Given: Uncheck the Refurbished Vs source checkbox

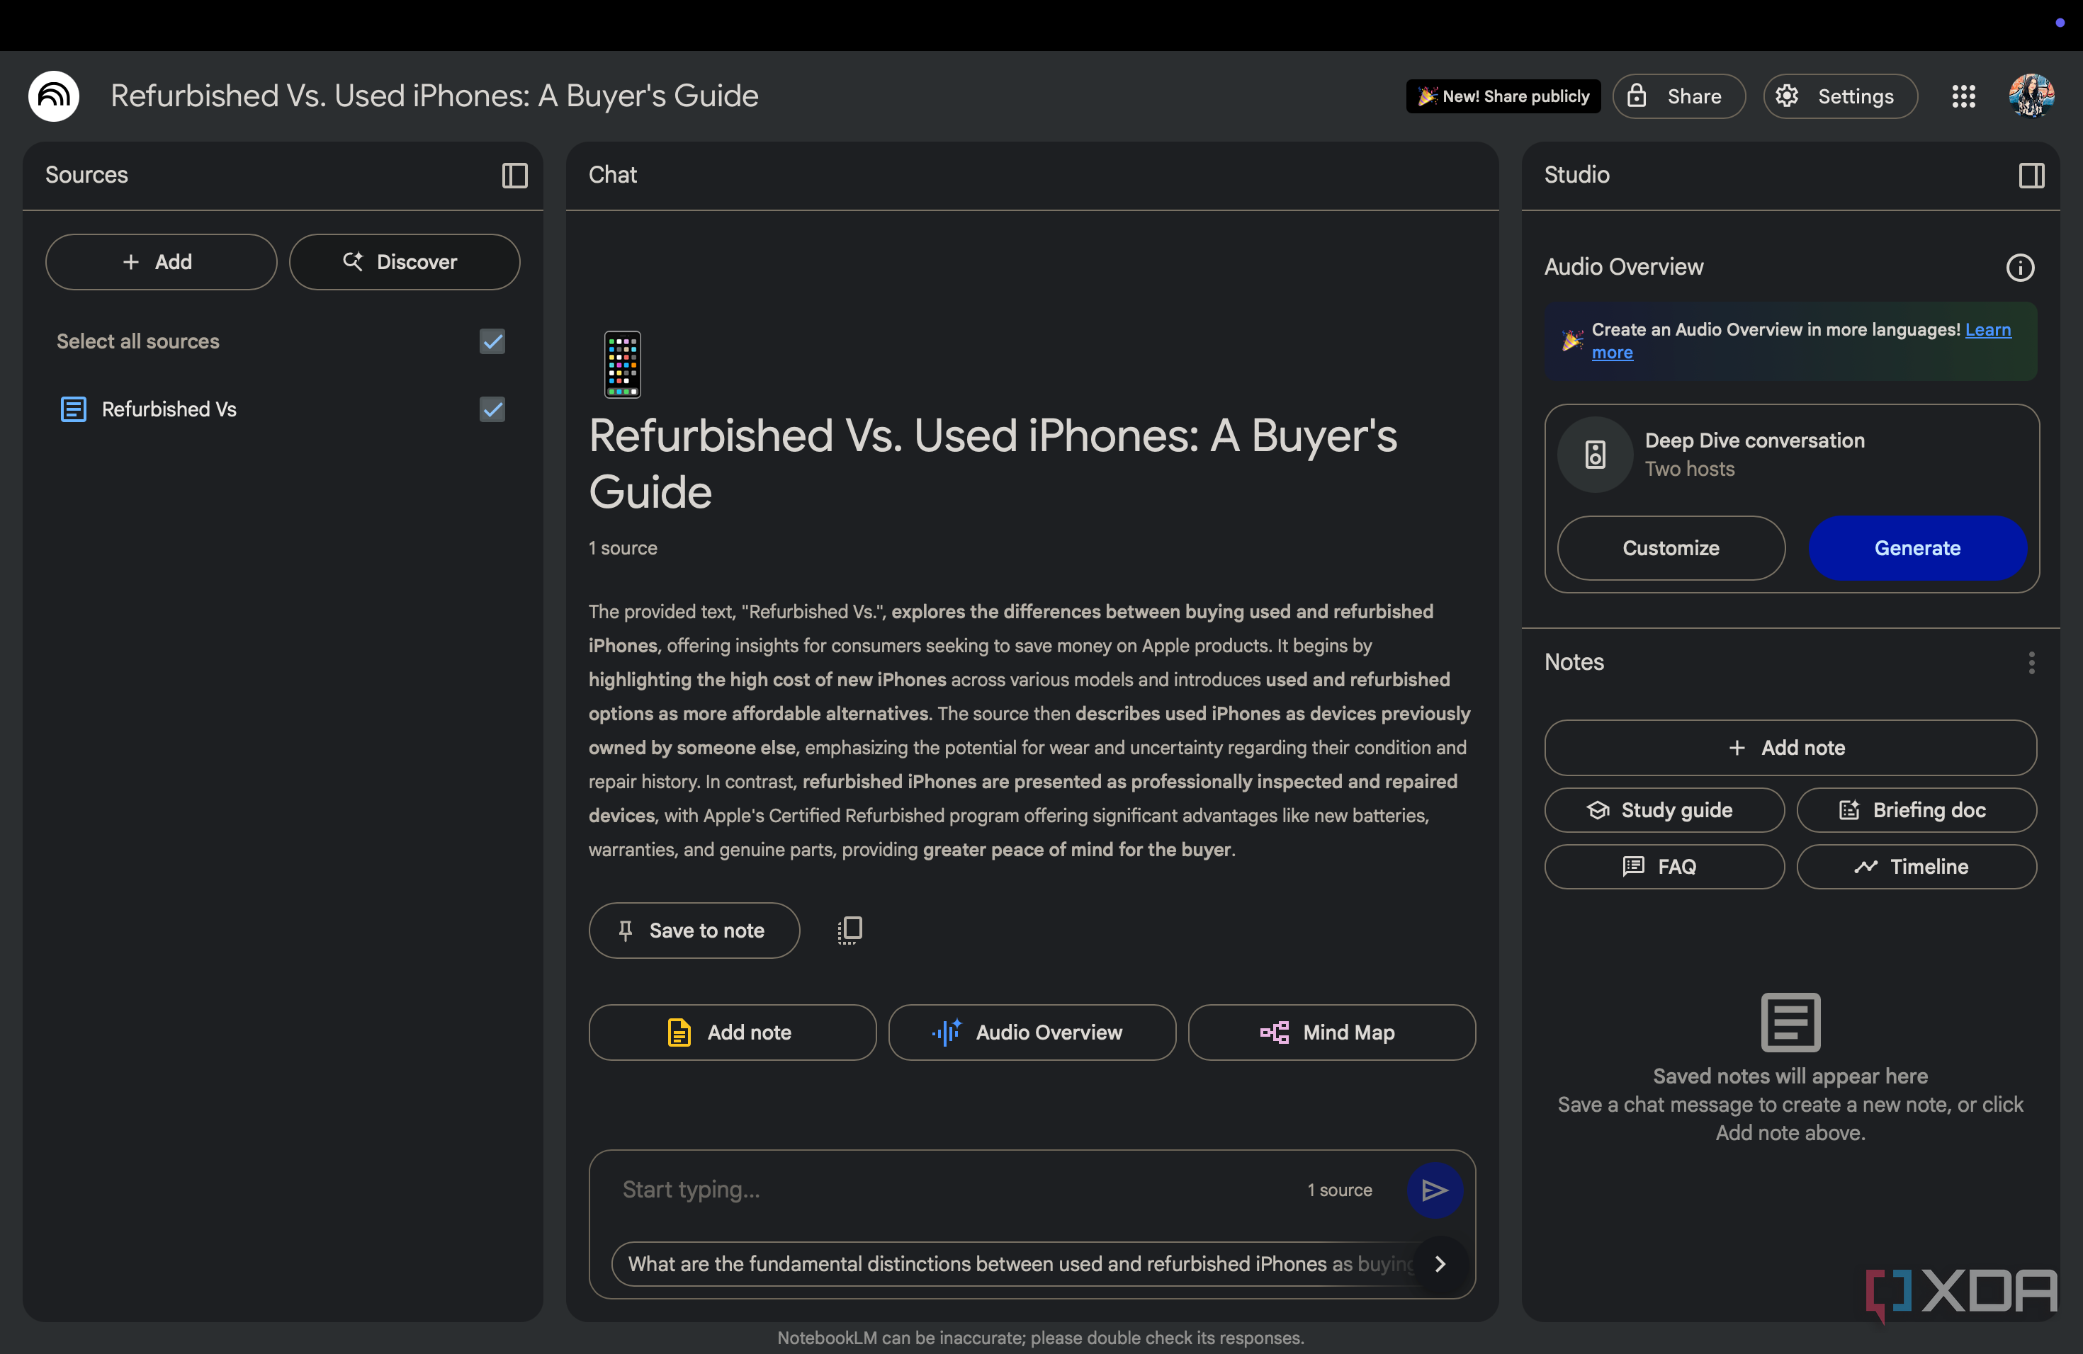Looking at the screenshot, I should [x=492, y=409].
